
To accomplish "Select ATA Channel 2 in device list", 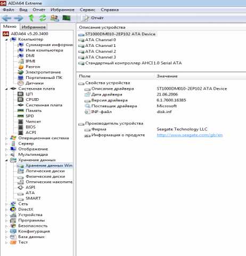I will click(101, 52).
